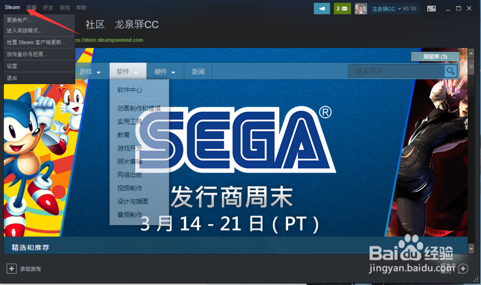Select 视频制作 category
Image resolution: width=481 pixels, height=285 pixels.
(129, 188)
